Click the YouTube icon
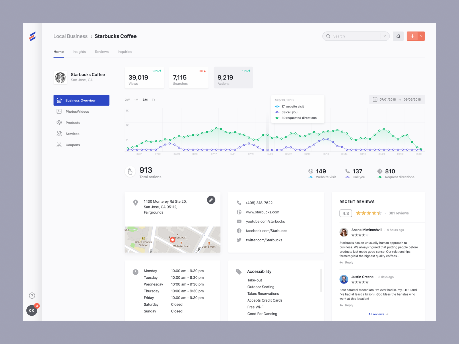 (239, 222)
